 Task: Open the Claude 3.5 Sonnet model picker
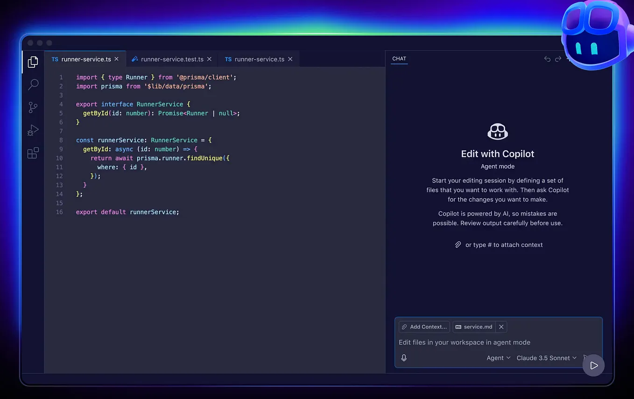click(546, 358)
